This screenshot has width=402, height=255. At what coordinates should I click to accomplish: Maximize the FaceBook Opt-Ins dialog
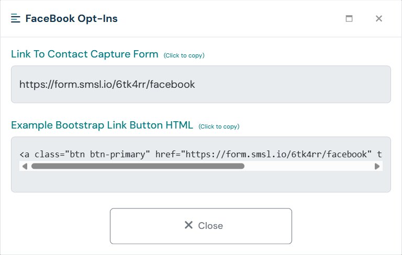(x=349, y=18)
